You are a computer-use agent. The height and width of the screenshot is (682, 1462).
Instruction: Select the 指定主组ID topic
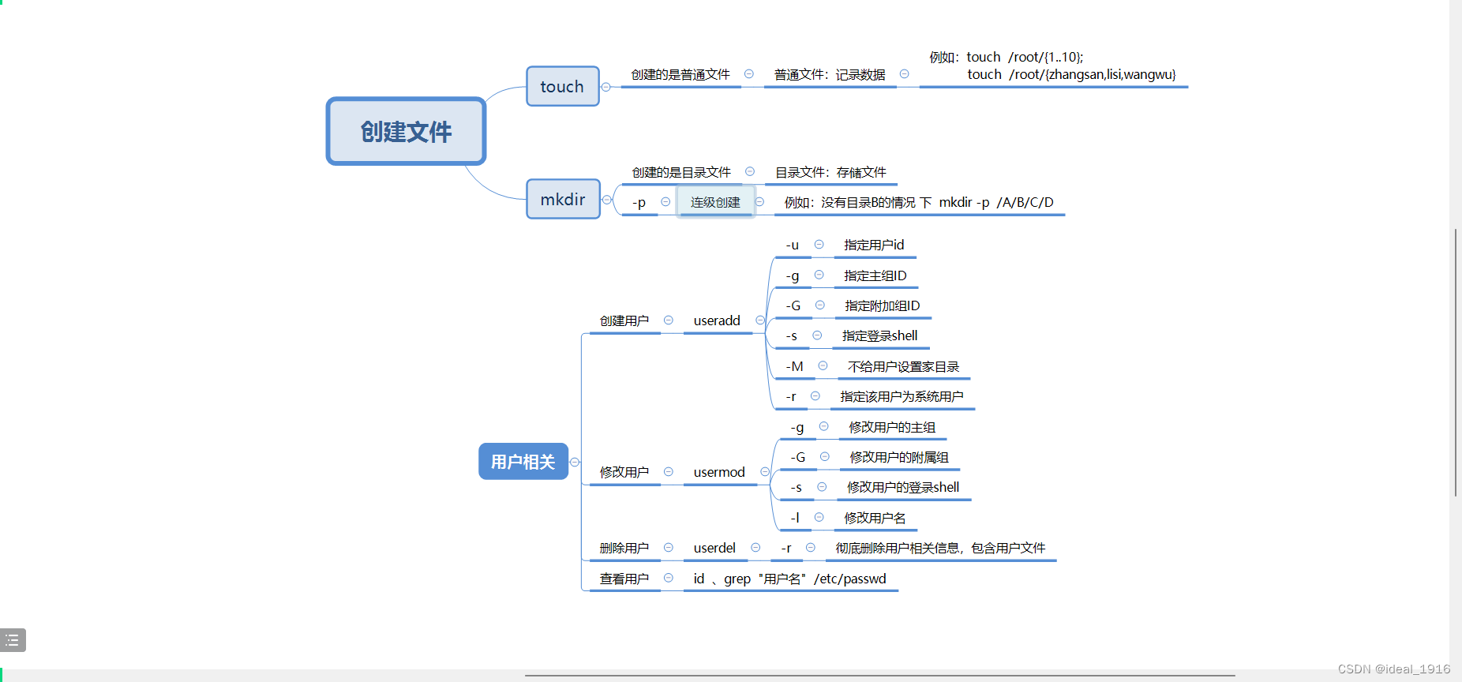(875, 275)
